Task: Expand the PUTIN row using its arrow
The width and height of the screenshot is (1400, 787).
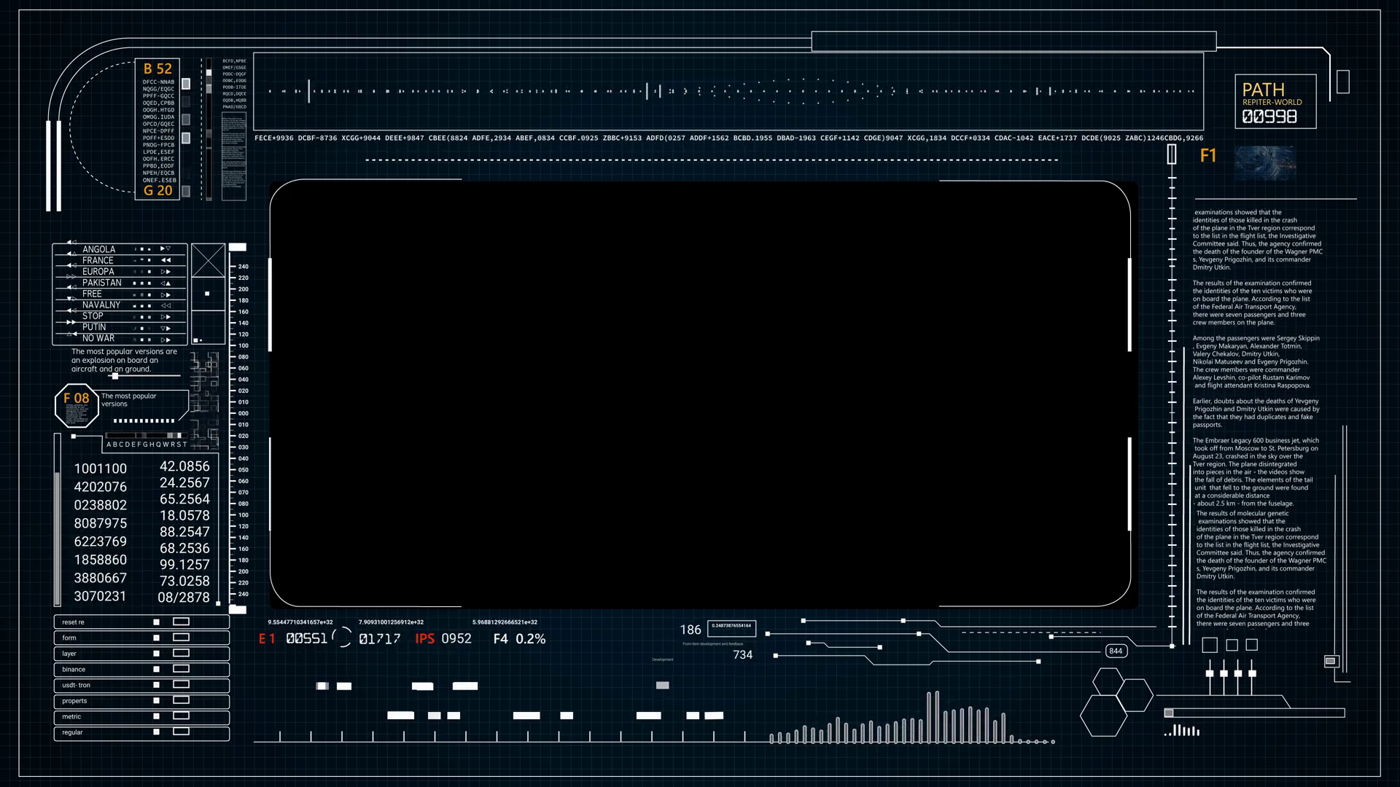Action: (164, 327)
